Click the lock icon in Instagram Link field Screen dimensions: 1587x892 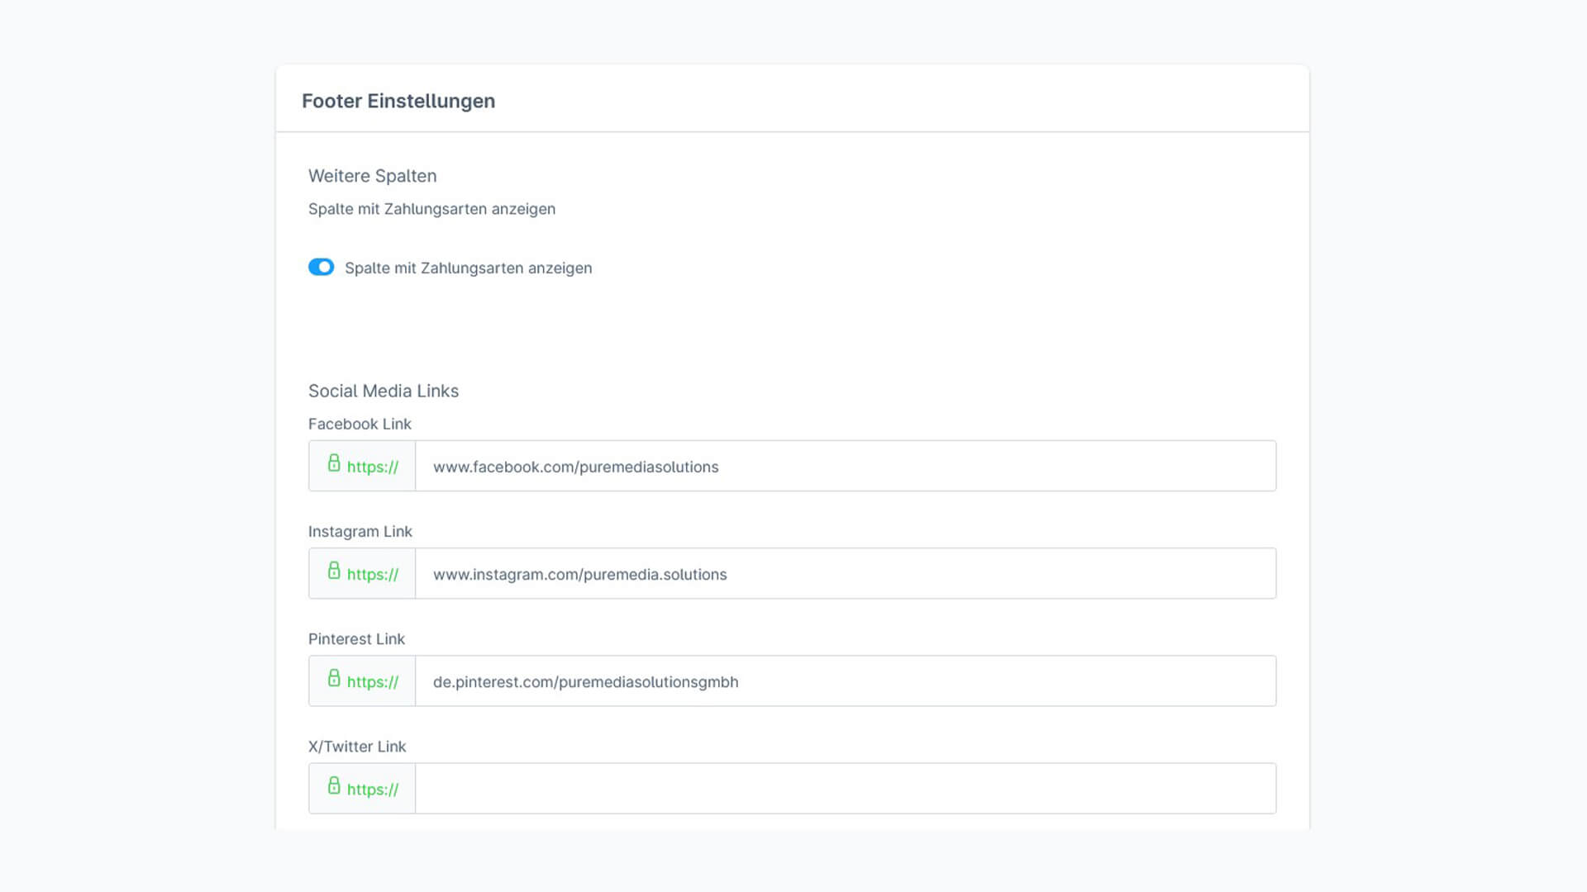[x=334, y=571]
